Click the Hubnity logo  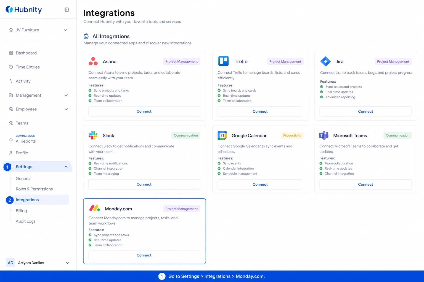pyautogui.click(x=24, y=10)
